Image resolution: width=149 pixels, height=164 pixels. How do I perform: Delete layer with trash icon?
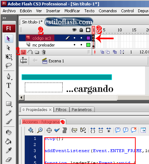pyautogui.click(x=44, y=52)
